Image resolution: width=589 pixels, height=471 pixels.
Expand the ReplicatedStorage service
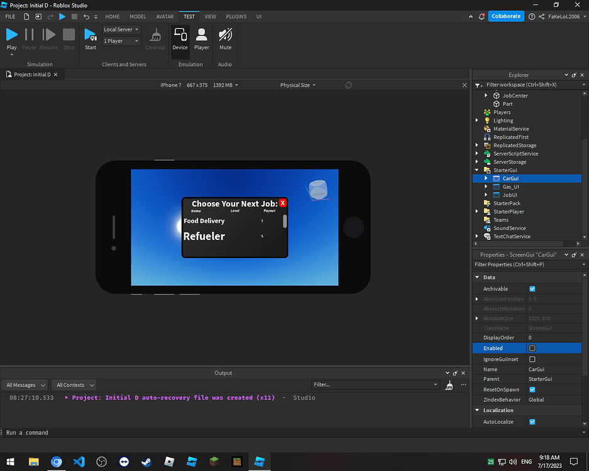click(477, 145)
